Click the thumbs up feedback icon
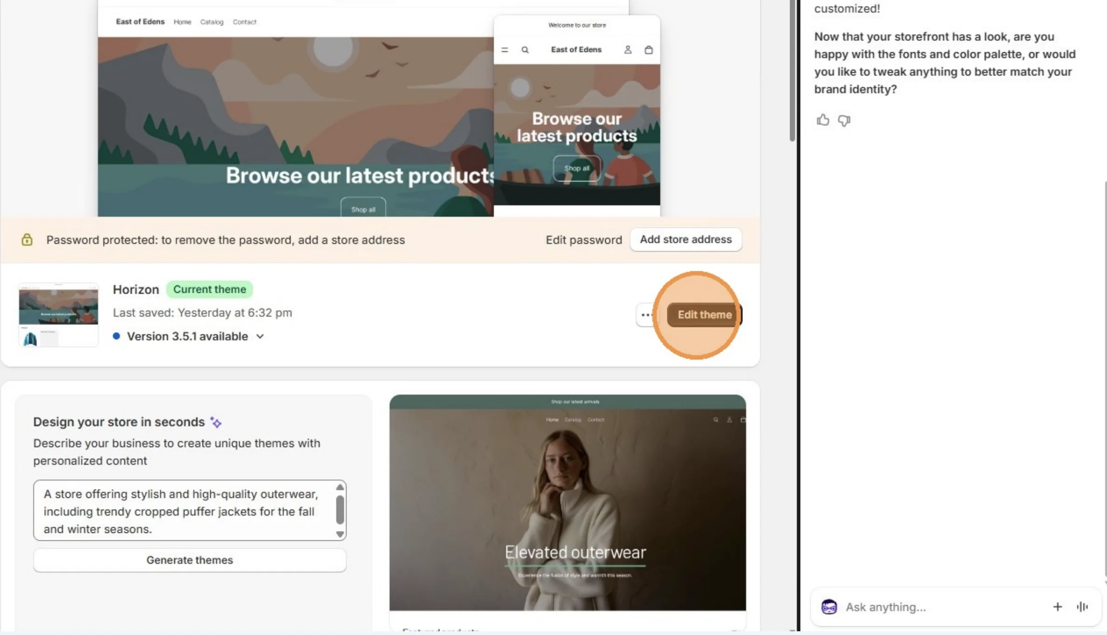 click(823, 120)
